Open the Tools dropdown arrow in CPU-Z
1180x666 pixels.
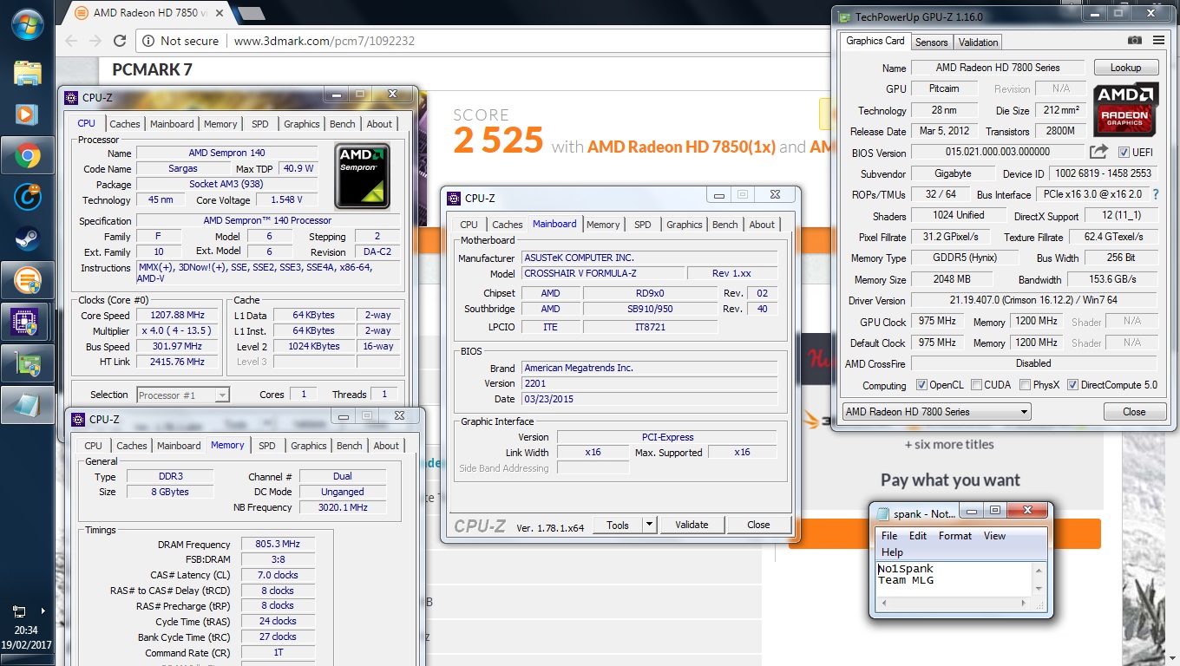pos(649,525)
